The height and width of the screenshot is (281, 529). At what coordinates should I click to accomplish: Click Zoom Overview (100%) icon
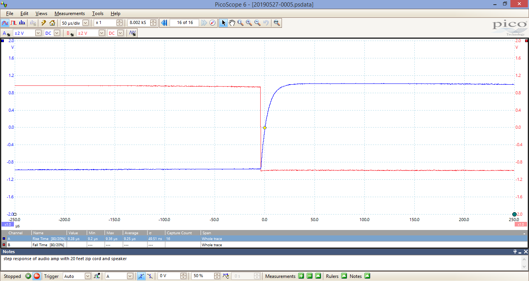click(x=277, y=23)
